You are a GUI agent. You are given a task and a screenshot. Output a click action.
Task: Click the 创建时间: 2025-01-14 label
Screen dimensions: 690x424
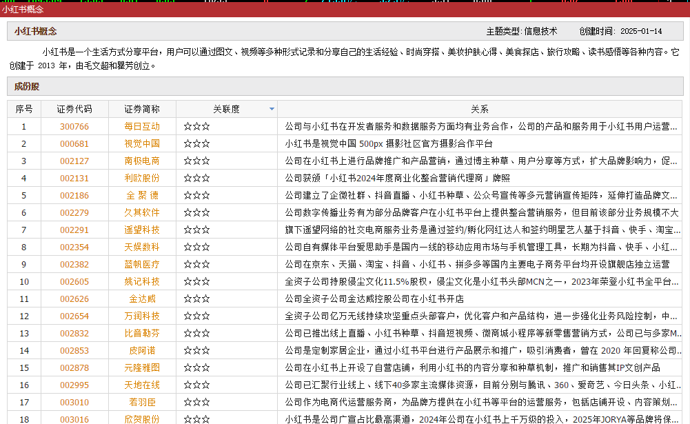(x=620, y=31)
